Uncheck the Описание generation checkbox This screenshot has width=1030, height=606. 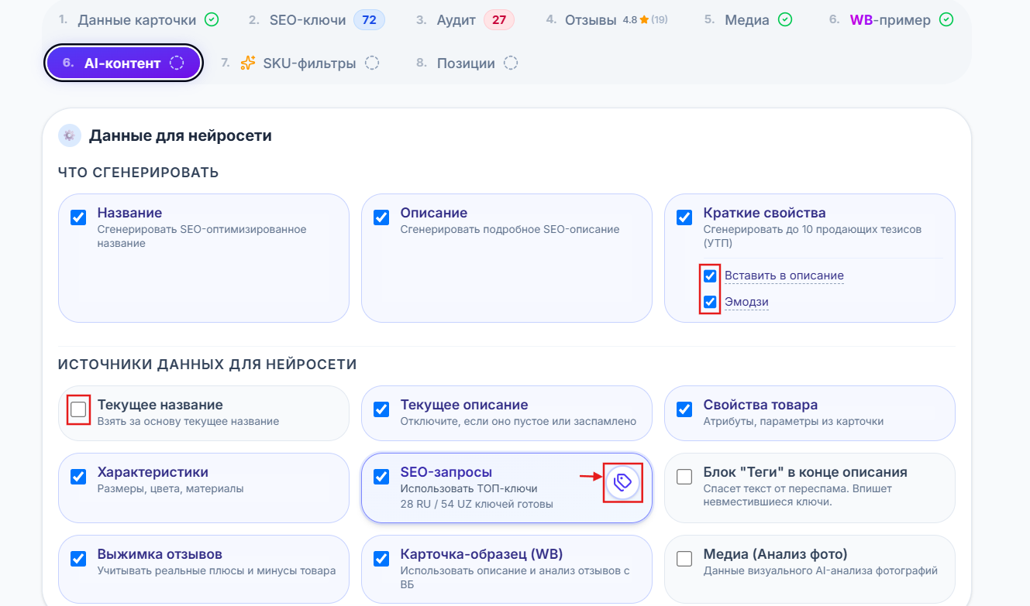point(381,217)
